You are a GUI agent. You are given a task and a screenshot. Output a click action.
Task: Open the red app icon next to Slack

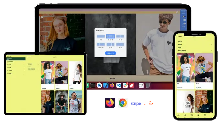[132, 85]
